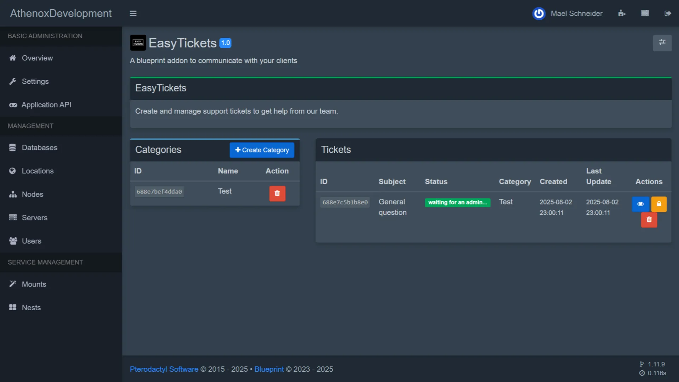Lock the ticket with orange padlock button
Image resolution: width=679 pixels, height=382 pixels.
(659, 204)
